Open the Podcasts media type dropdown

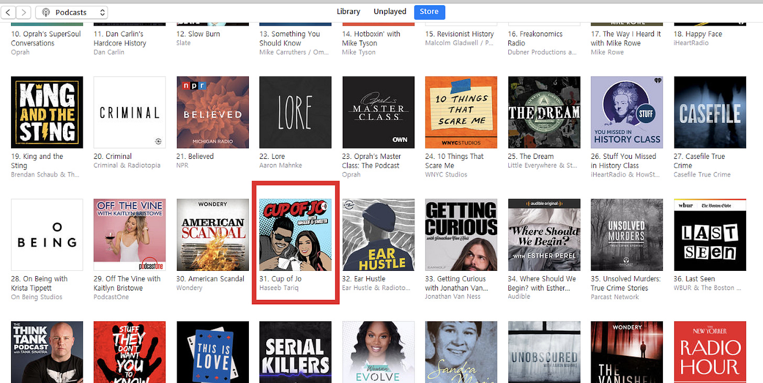[71, 13]
